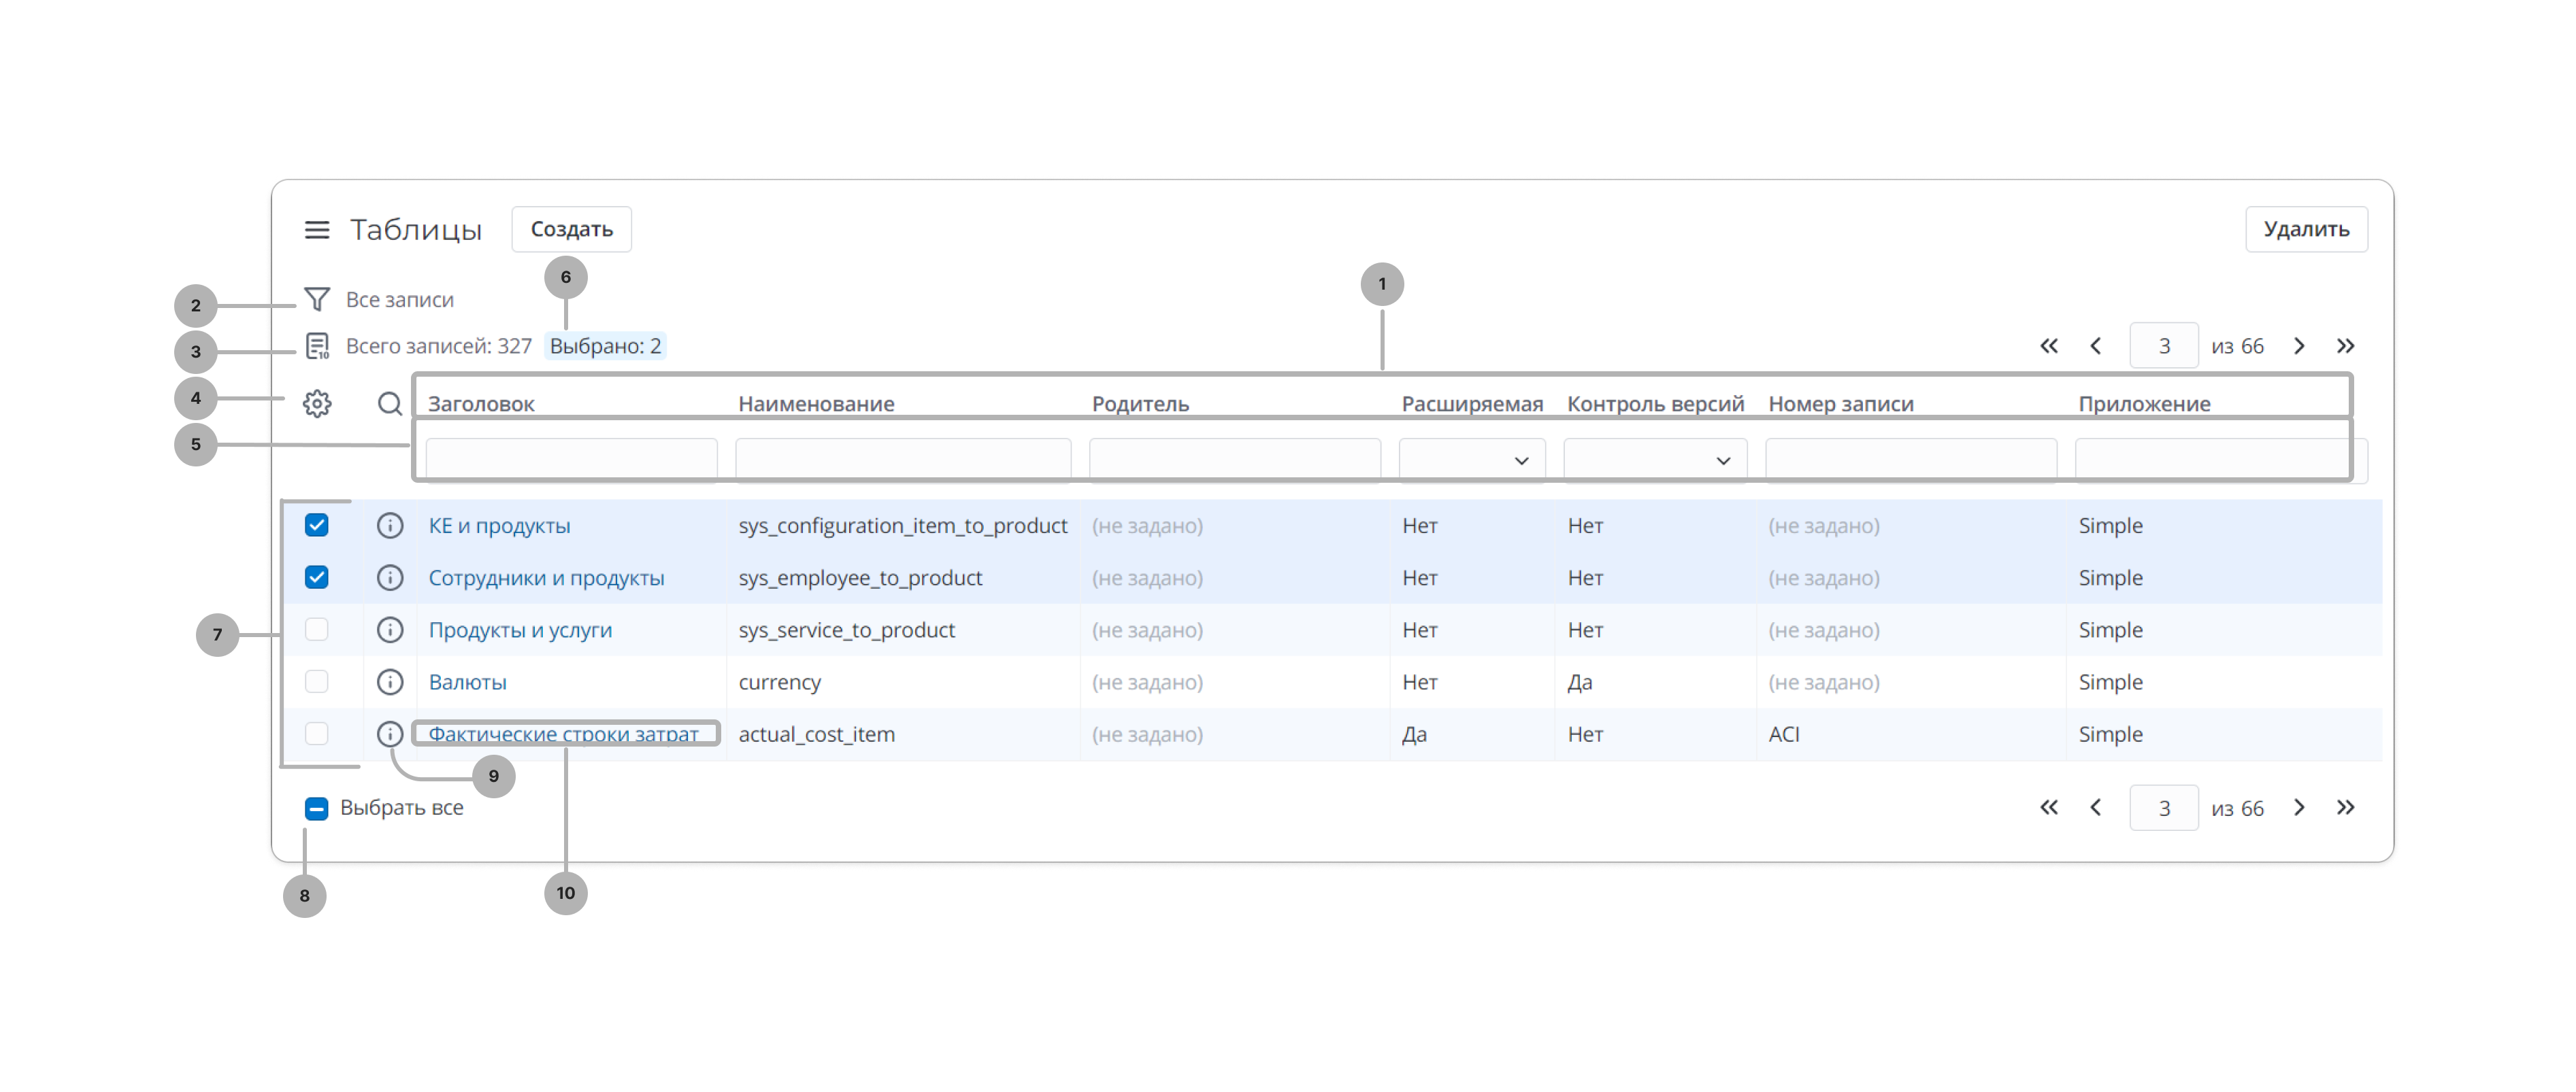This screenshot has height=1092, width=2576.
Task: Click the Создать button
Action: point(571,230)
